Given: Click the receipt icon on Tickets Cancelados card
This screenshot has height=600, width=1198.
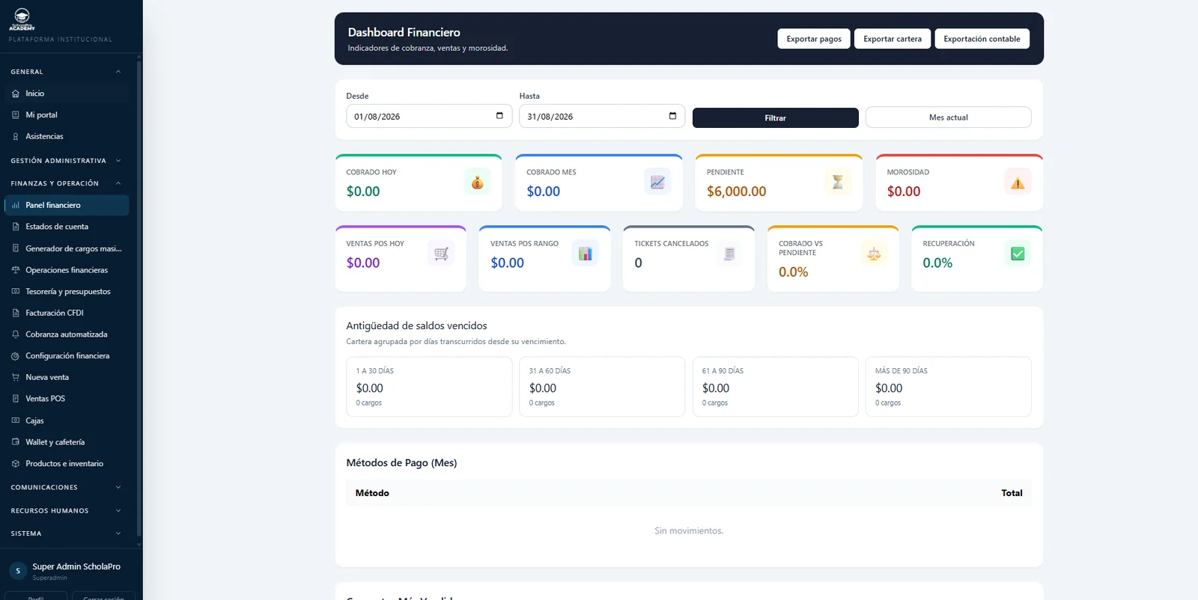Looking at the screenshot, I should point(729,254).
